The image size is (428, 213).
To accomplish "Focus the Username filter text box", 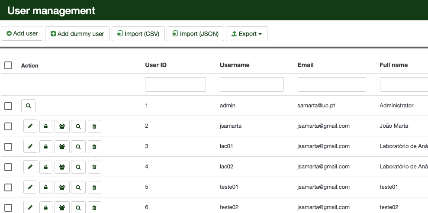I will (x=251, y=84).
